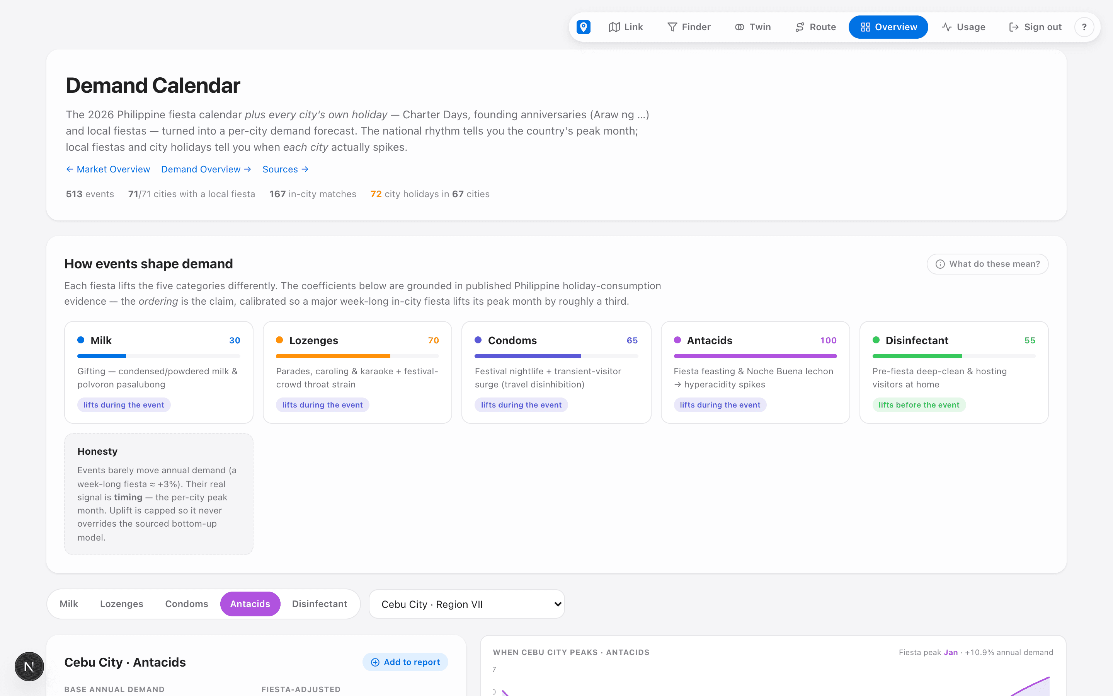Viewport: 1113px width, 696px height.
Task: Click the 'Cebu City · Antacids' heading
Action: pos(125,662)
